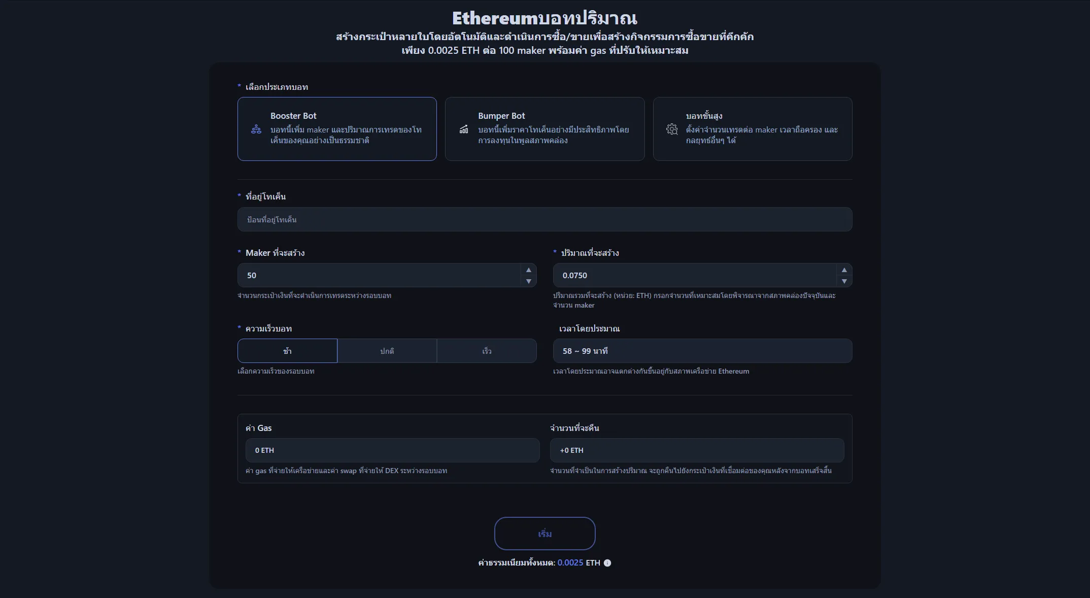Click the advanced bot gear icon
The image size is (1090, 598).
pyautogui.click(x=672, y=129)
